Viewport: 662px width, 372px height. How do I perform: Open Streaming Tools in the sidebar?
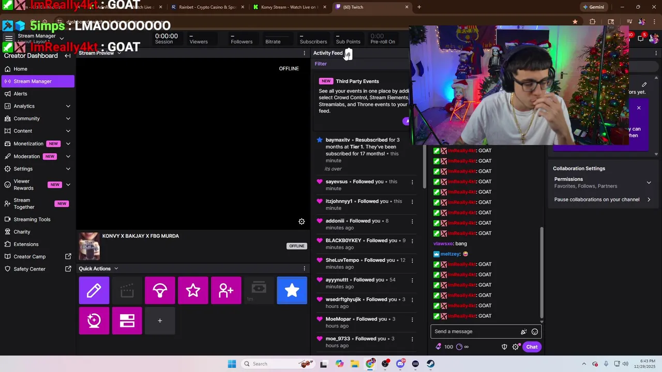click(38, 219)
